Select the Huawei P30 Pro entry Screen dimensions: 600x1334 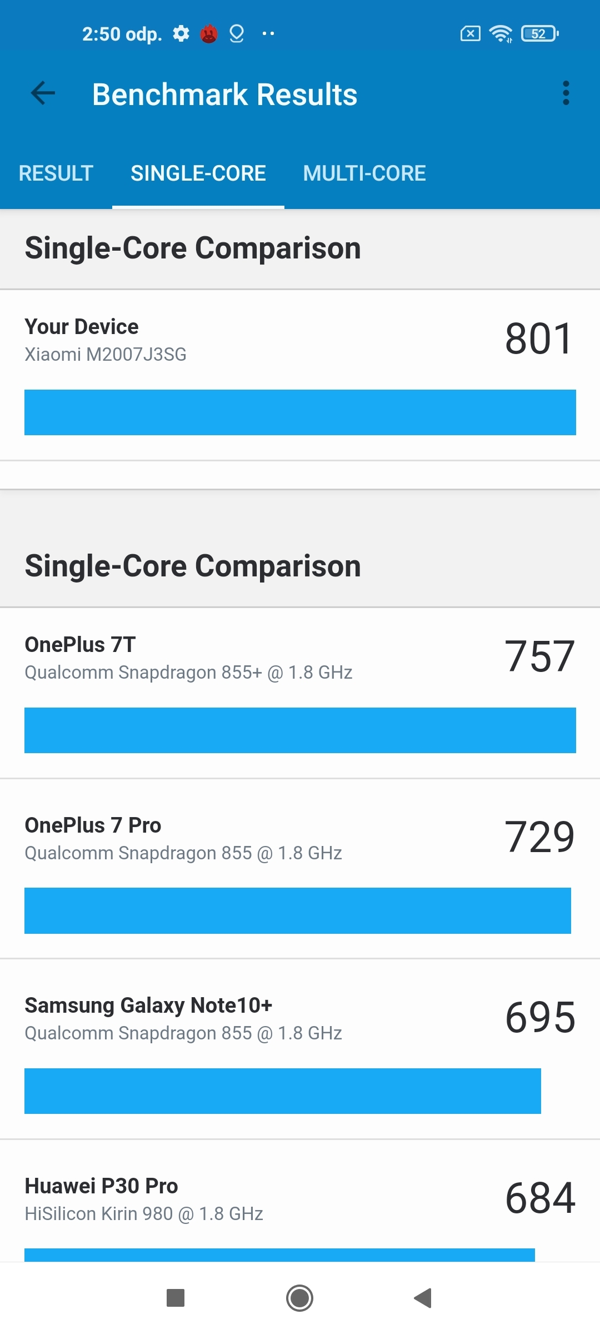point(300,1201)
